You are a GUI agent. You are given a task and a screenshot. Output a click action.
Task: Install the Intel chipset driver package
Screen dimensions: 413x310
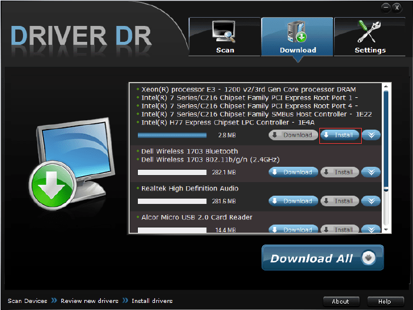[x=340, y=135]
